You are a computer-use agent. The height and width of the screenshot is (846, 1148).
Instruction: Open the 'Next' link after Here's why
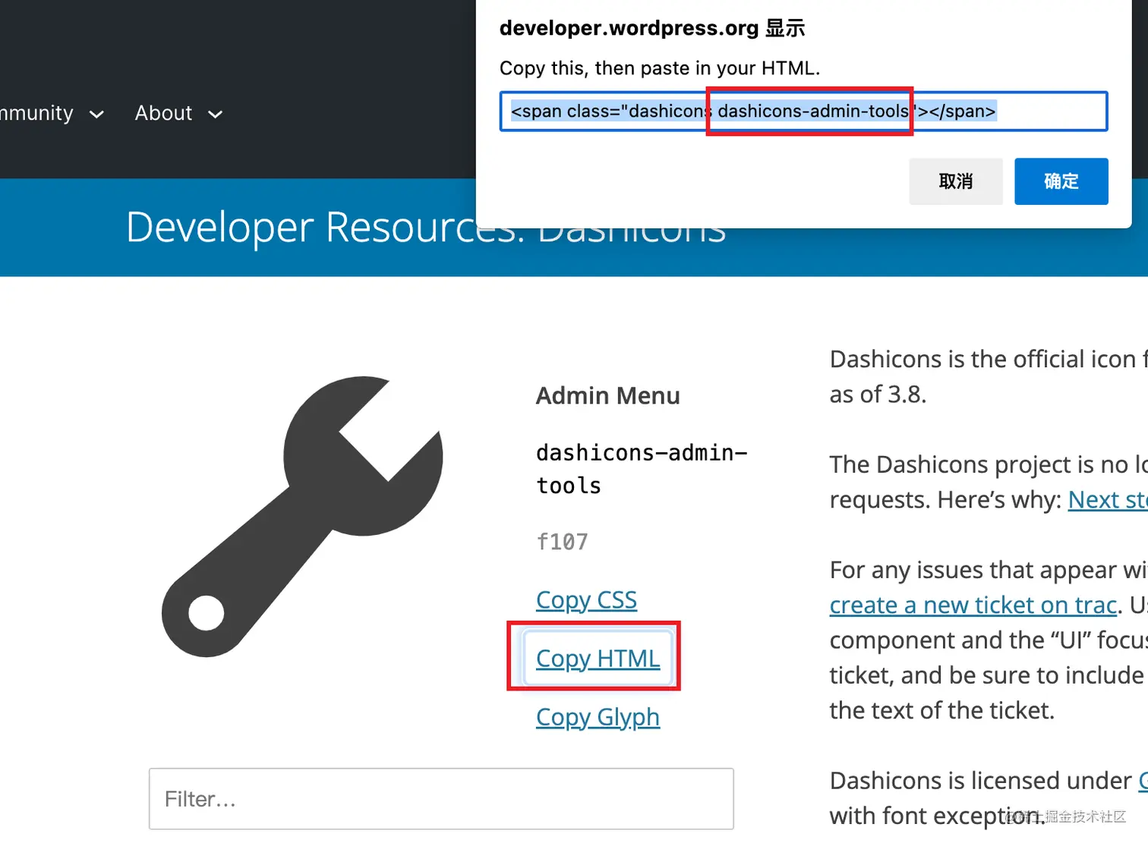click(1108, 500)
